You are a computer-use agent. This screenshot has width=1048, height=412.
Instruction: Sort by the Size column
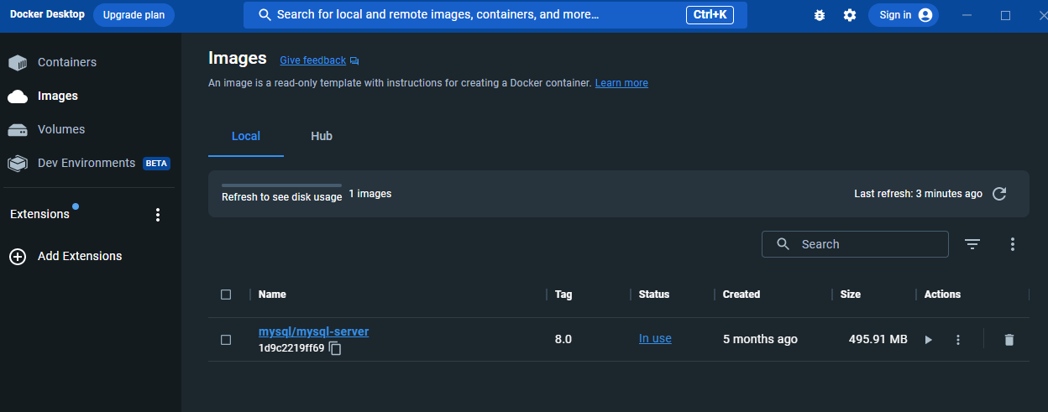pyautogui.click(x=851, y=295)
